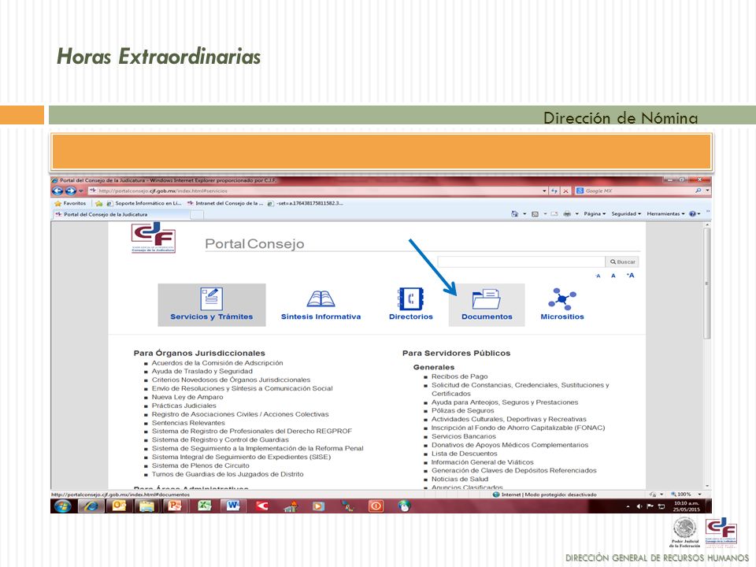The image size is (756, 567).
Task: Select the largest font size A
Action: 630,276
